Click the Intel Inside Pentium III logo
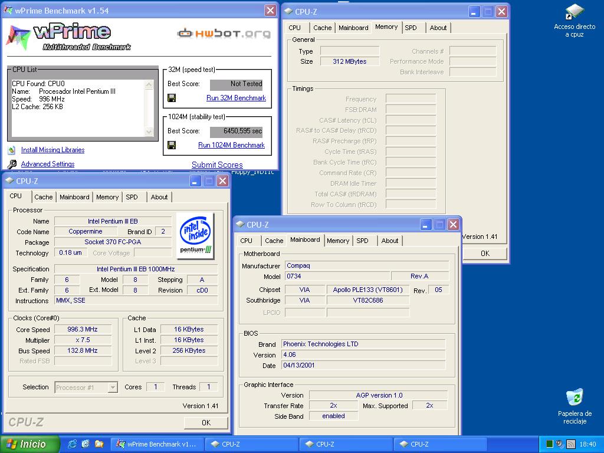The image size is (604, 453). [195, 235]
